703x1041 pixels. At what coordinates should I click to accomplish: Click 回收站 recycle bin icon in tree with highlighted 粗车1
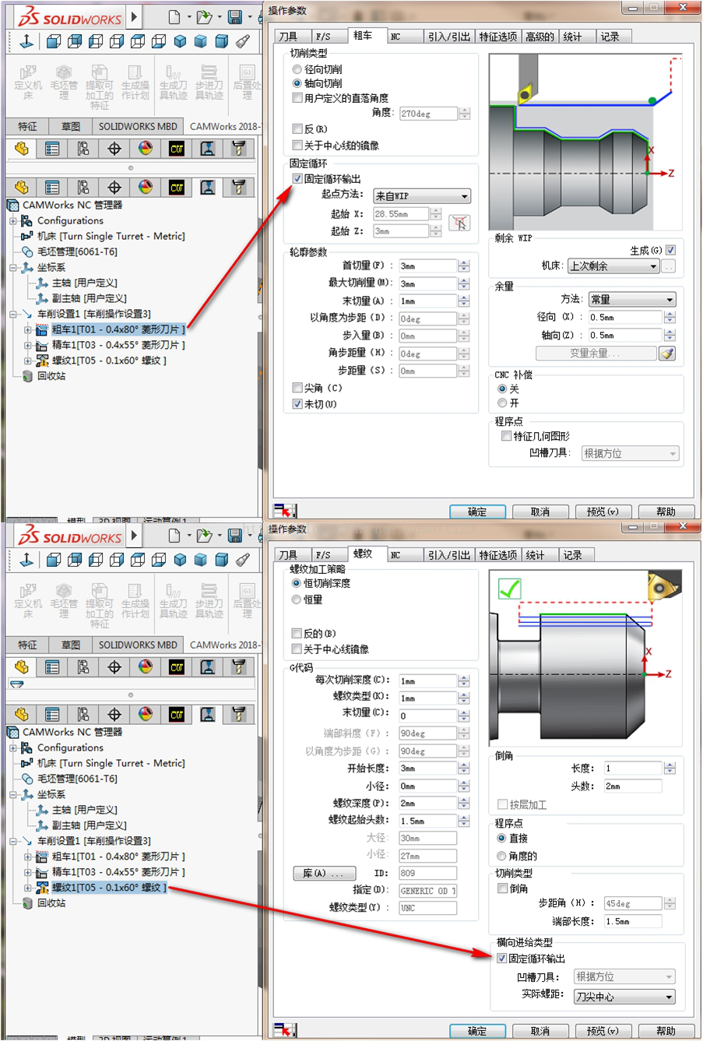point(27,376)
